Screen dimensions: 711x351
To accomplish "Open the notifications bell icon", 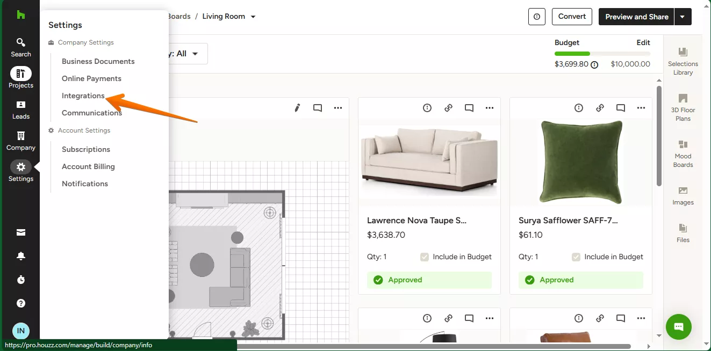I will pyautogui.click(x=21, y=256).
